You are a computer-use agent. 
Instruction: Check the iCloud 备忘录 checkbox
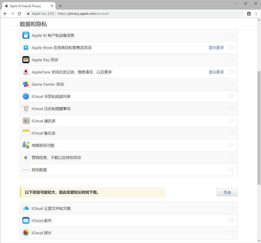(x=231, y=133)
